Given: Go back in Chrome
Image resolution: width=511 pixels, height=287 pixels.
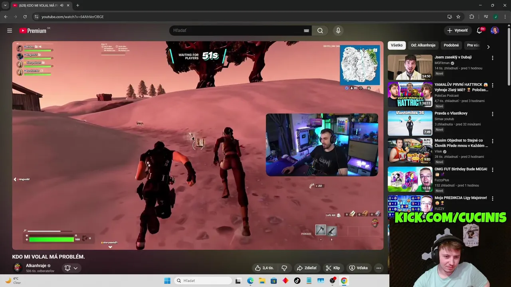Looking at the screenshot, I should 6,17.
